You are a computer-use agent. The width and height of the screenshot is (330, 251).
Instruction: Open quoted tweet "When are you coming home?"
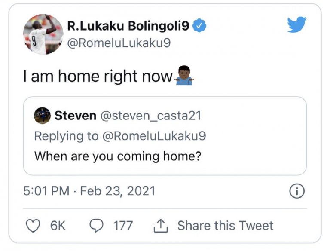point(118,156)
